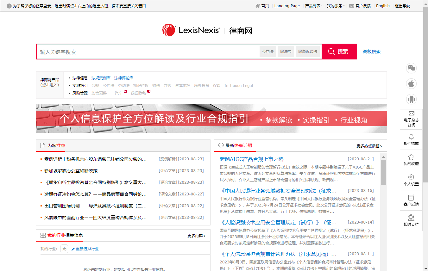
Task: Open 即时支持 headset icon
Action: point(411,218)
